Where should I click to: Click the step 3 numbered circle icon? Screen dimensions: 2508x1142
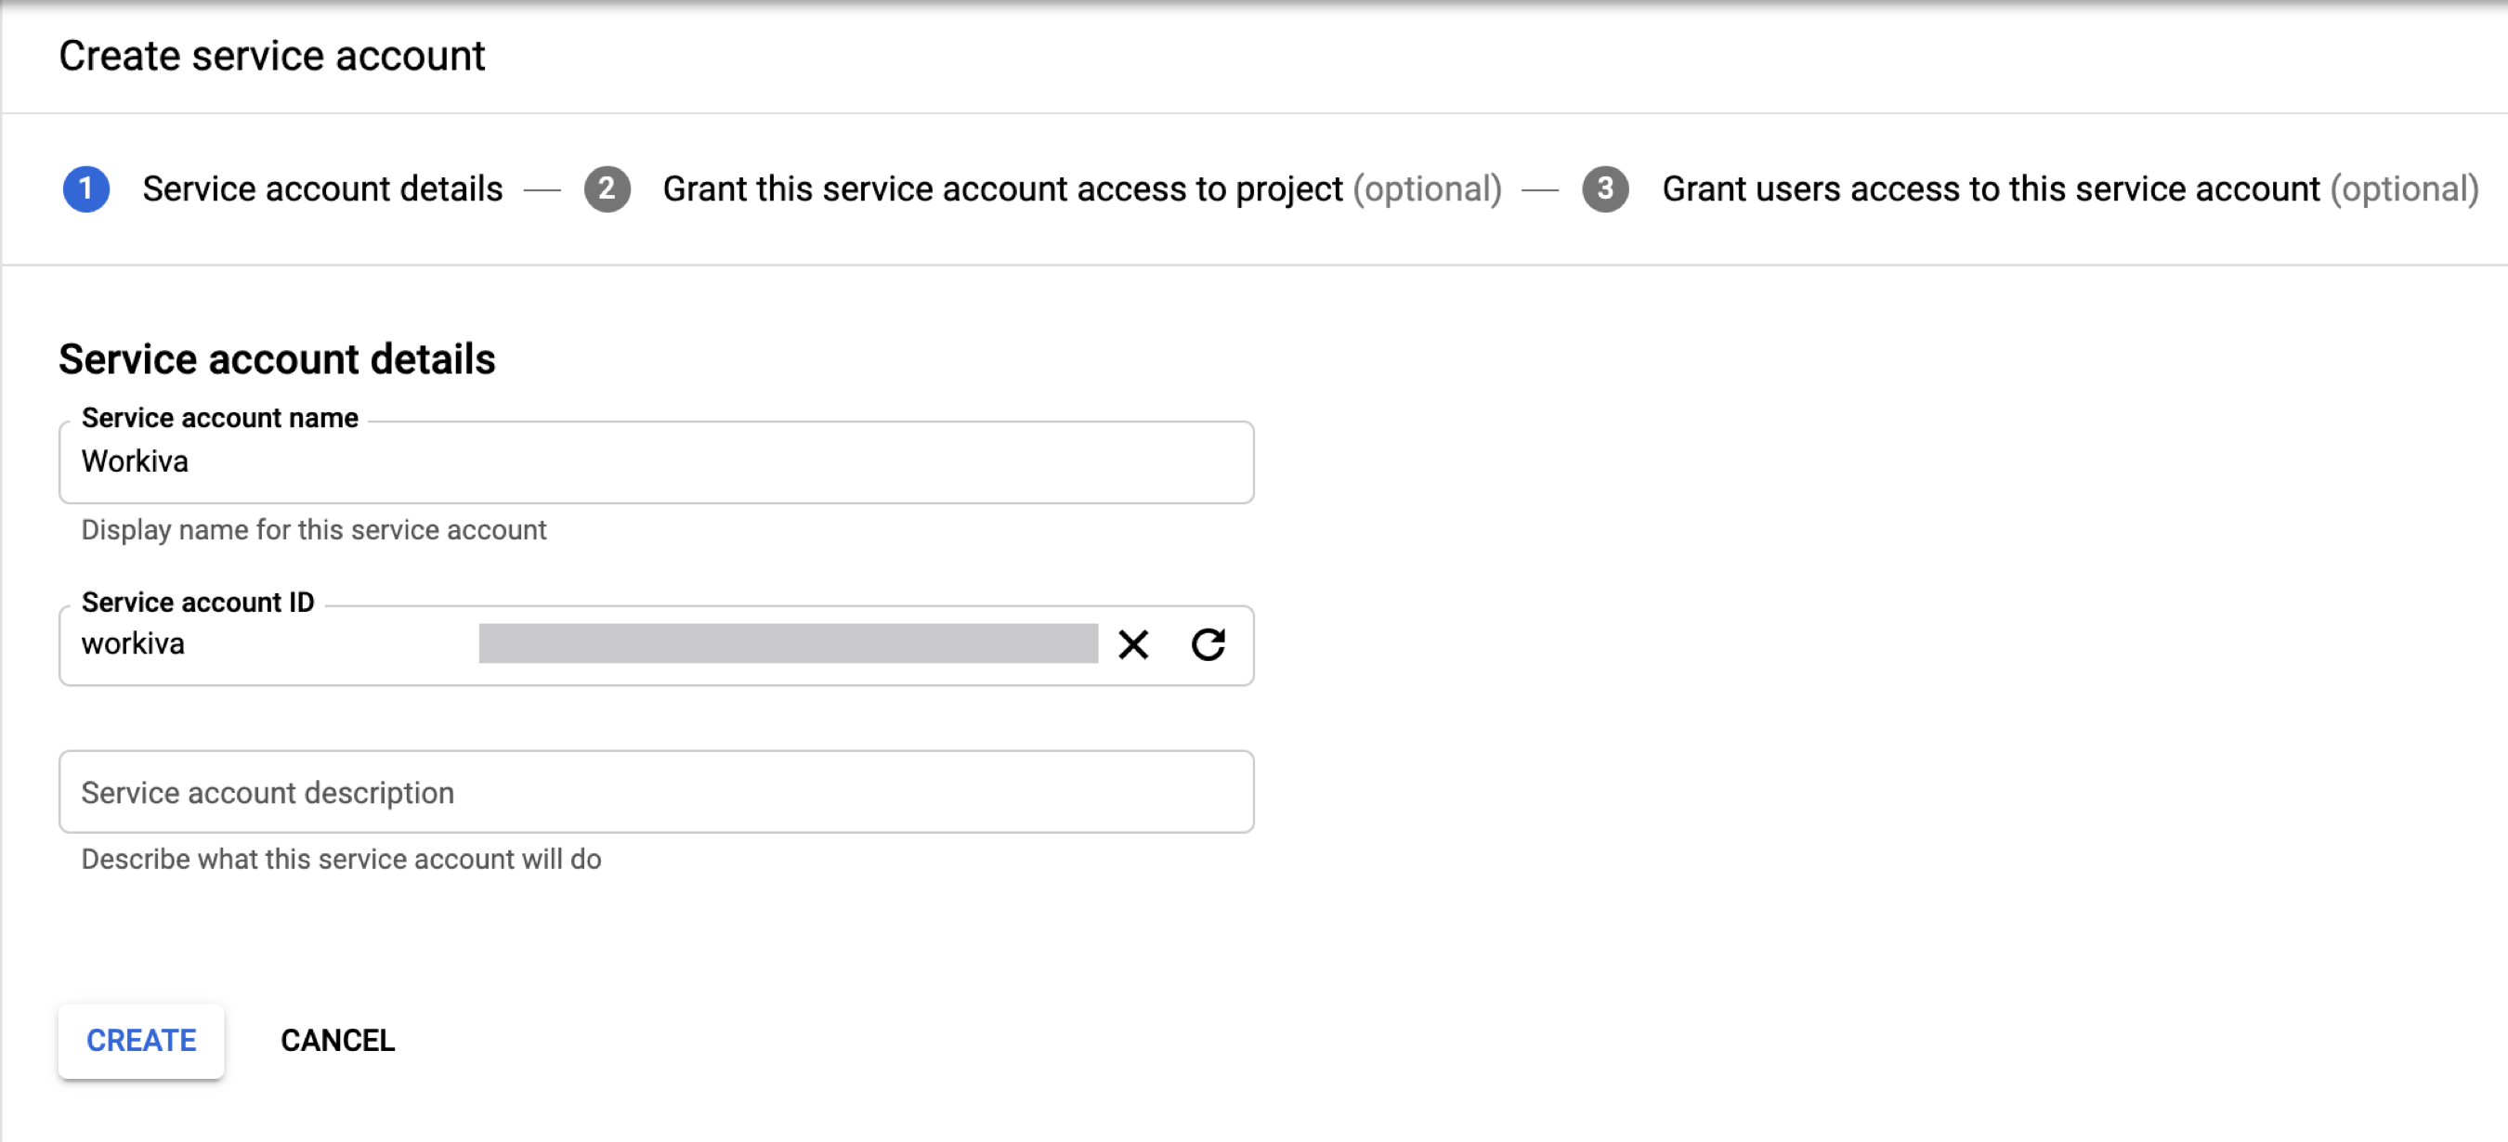pos(1604,188)
